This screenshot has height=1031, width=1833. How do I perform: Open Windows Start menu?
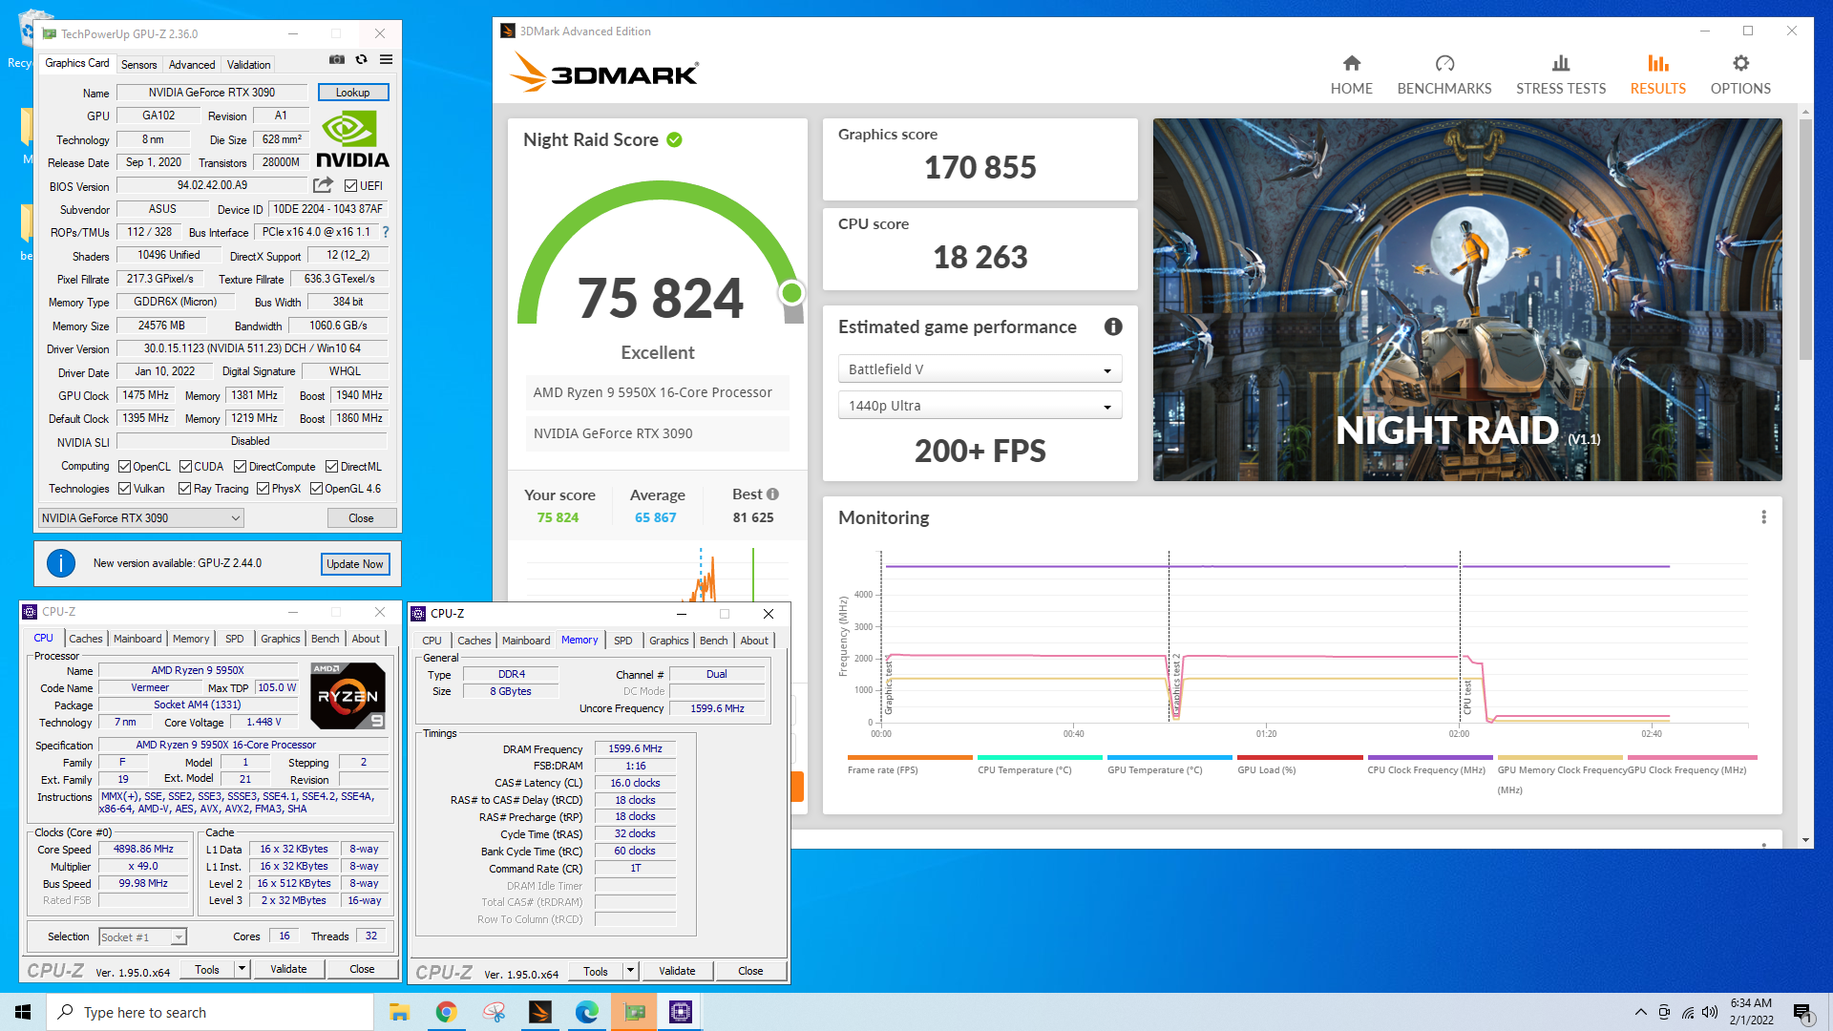23,1012
